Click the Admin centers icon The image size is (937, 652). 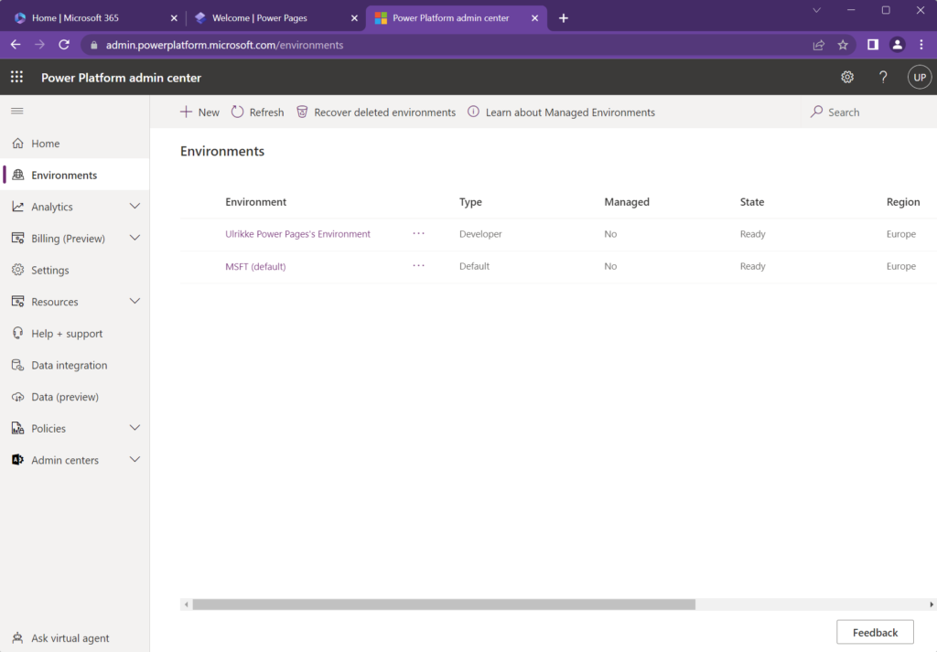(18, 460)
